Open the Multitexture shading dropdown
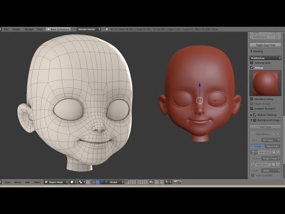Viewport: 285px width, 214px height. pyautogui.click(x=265, y=58)
